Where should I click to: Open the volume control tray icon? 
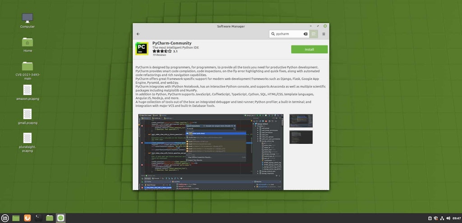tap(448, 218)
